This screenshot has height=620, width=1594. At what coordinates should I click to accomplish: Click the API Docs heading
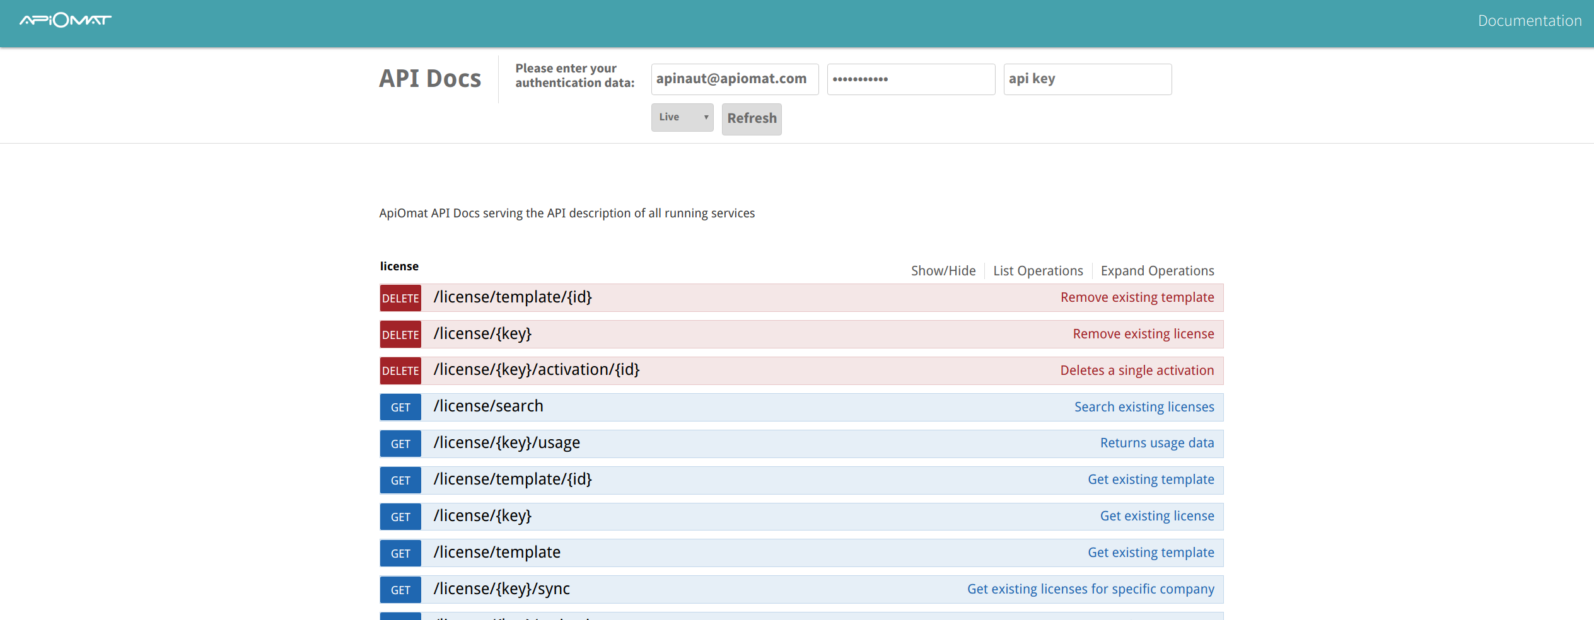(x=430, y=79)
